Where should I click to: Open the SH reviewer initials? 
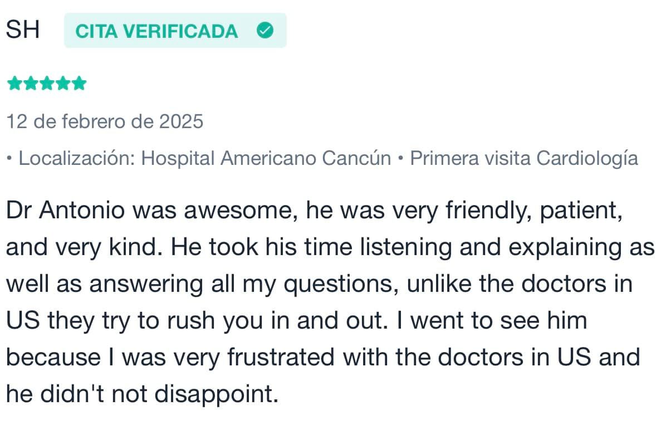click(x=23, y=30)
